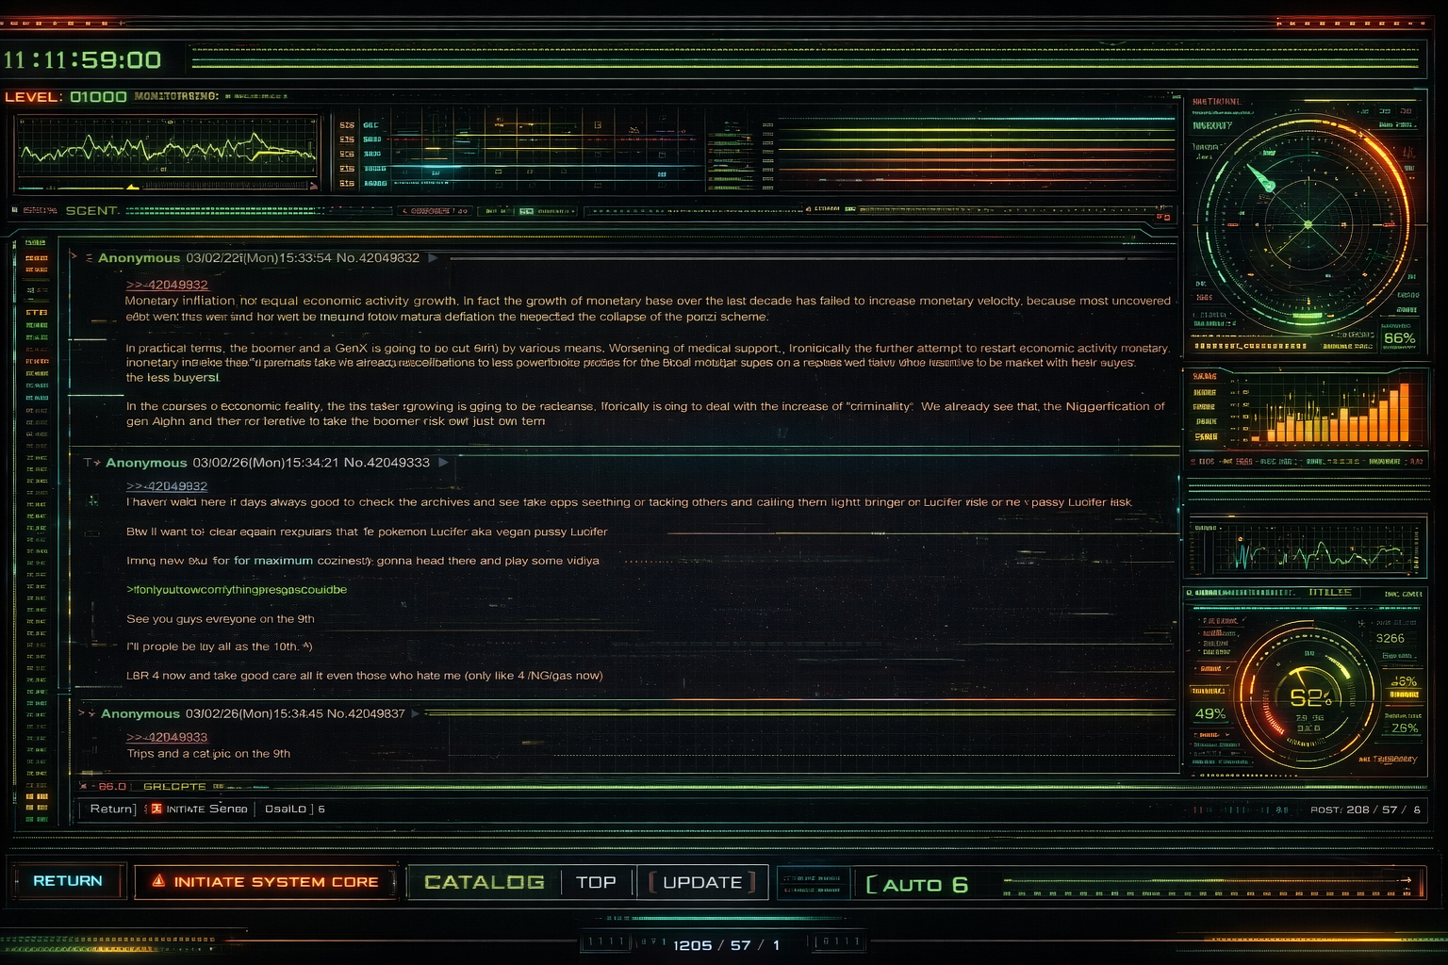Follow the small Return] link above the bottom bar
This screenshot has width=1448, height=965.
pos(112,809)
